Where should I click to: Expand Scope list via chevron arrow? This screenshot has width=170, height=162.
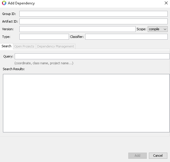pos(165,29)
